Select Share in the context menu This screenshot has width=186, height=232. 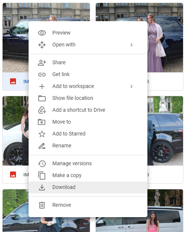pos(88,63)
